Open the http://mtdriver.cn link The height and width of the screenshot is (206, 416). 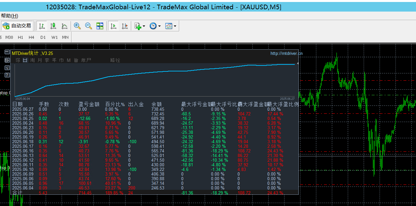[x=286, y=53]
